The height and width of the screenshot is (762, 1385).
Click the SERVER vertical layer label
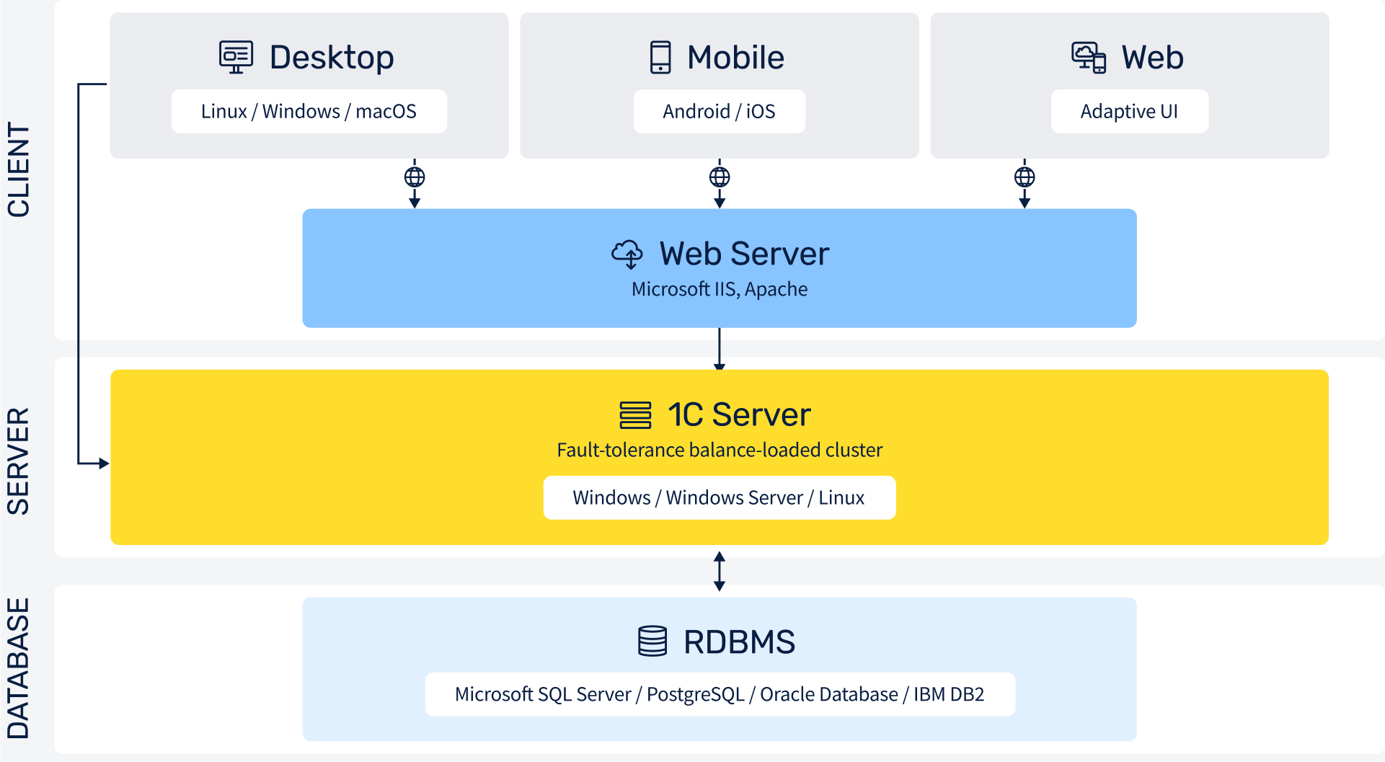[19, 461]
